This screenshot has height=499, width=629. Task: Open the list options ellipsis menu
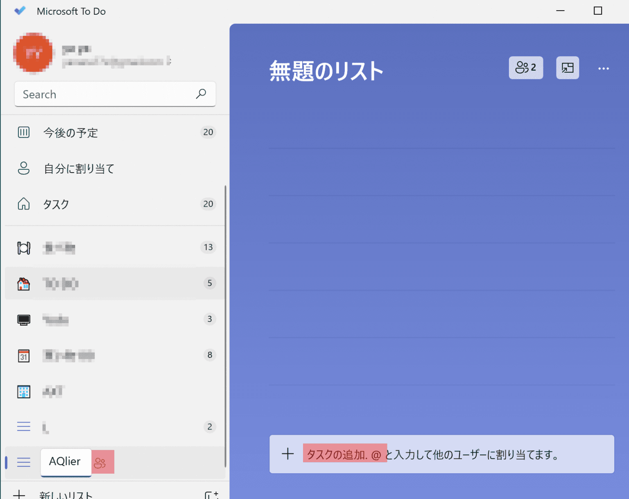[604, 68]
